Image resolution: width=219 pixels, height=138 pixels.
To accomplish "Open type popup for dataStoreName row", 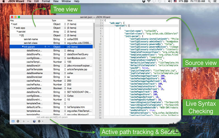I will 65,73.
